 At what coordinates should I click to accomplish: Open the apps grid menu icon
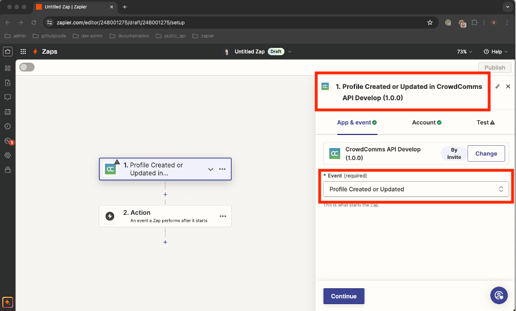point(23,52)
